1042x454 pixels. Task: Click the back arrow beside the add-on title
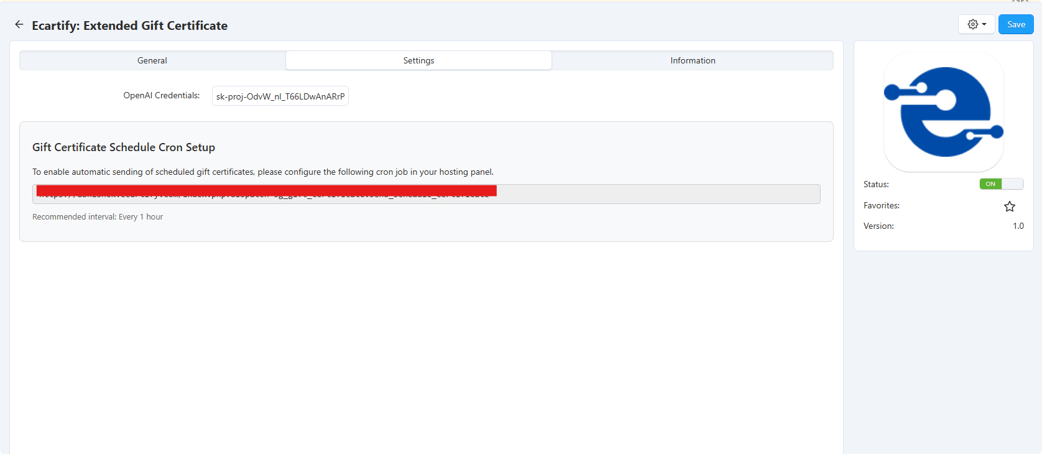tap(19, 25)
